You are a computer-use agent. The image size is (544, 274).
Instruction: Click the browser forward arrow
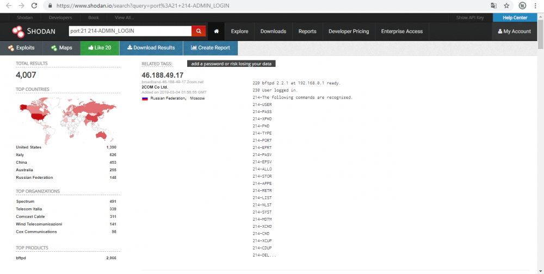click(22, 5)
